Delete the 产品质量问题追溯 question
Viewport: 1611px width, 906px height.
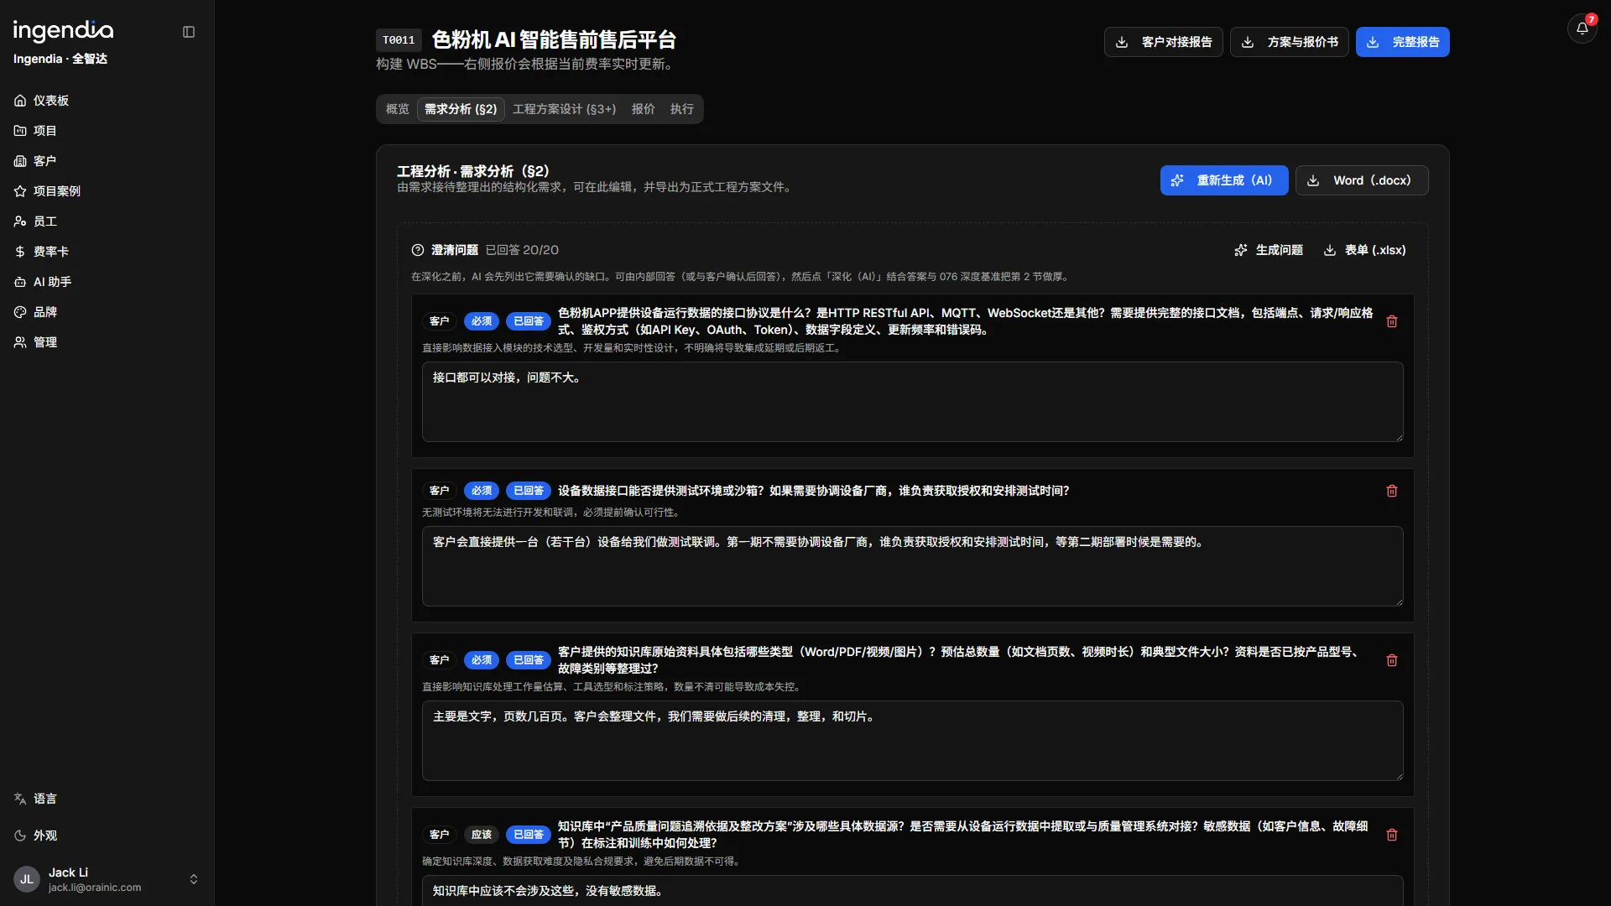[1392, 835]
